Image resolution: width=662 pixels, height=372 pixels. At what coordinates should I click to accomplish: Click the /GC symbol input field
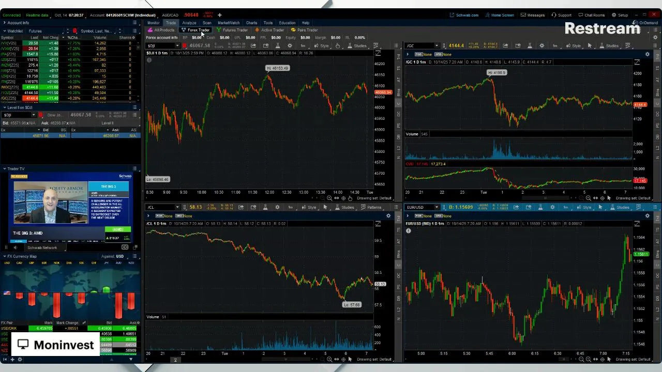(x=420, y=45)
